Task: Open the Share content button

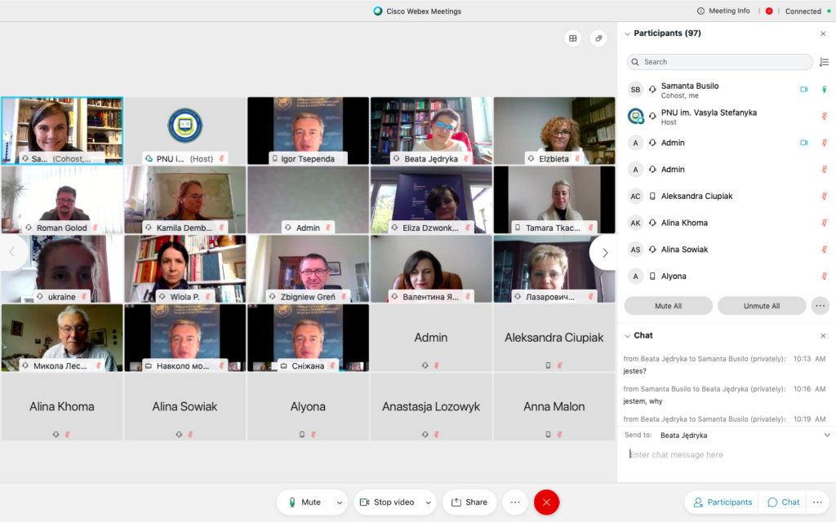Action: point(469,502)
